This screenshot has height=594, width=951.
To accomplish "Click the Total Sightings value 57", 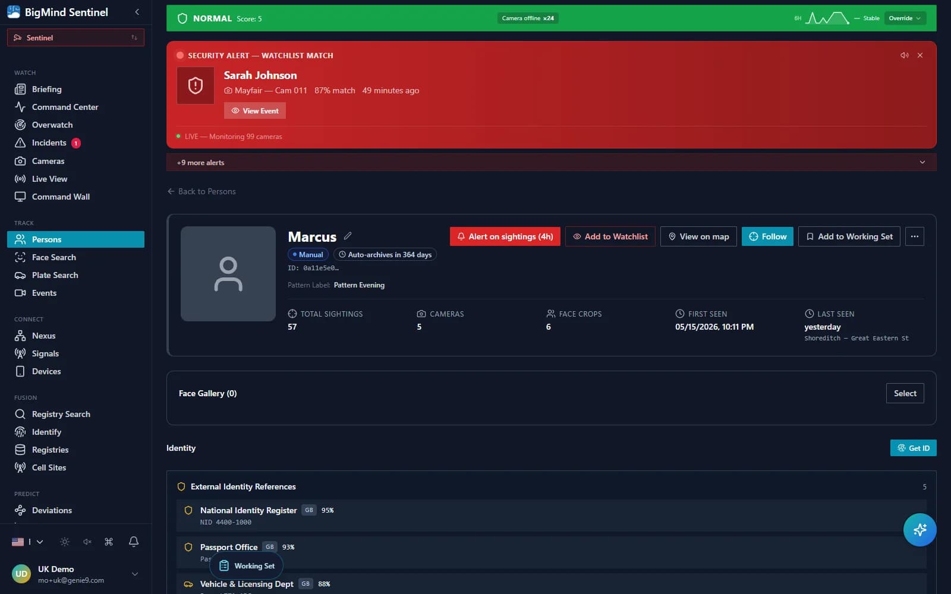I will 292,327.
